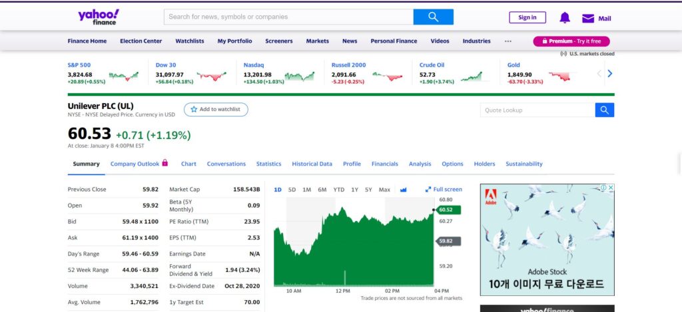Click the Adobe ad info icon
The height and width of the screenshot is (312, 682).
click(x=603, y=188)
